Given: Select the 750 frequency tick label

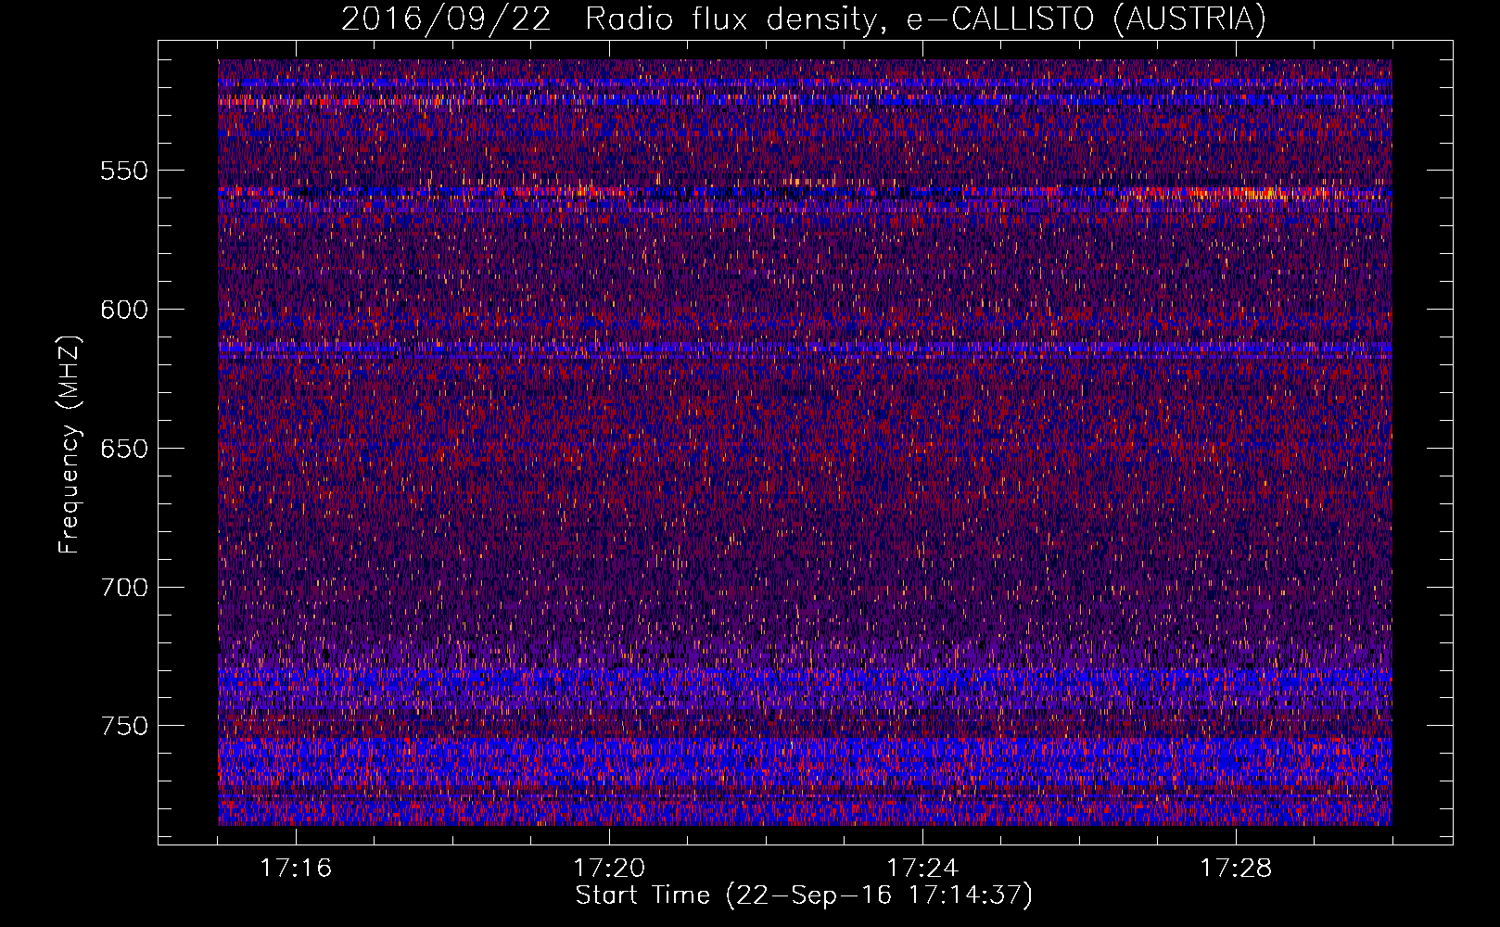Looking at the screenshot, I should 123,726.
